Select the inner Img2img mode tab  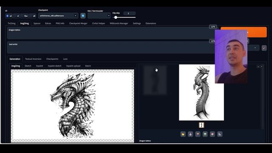(x=16, y=66)
